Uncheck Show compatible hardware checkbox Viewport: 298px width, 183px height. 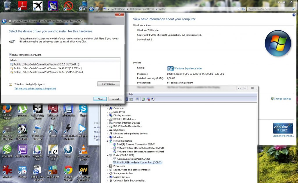coord(10,55)
